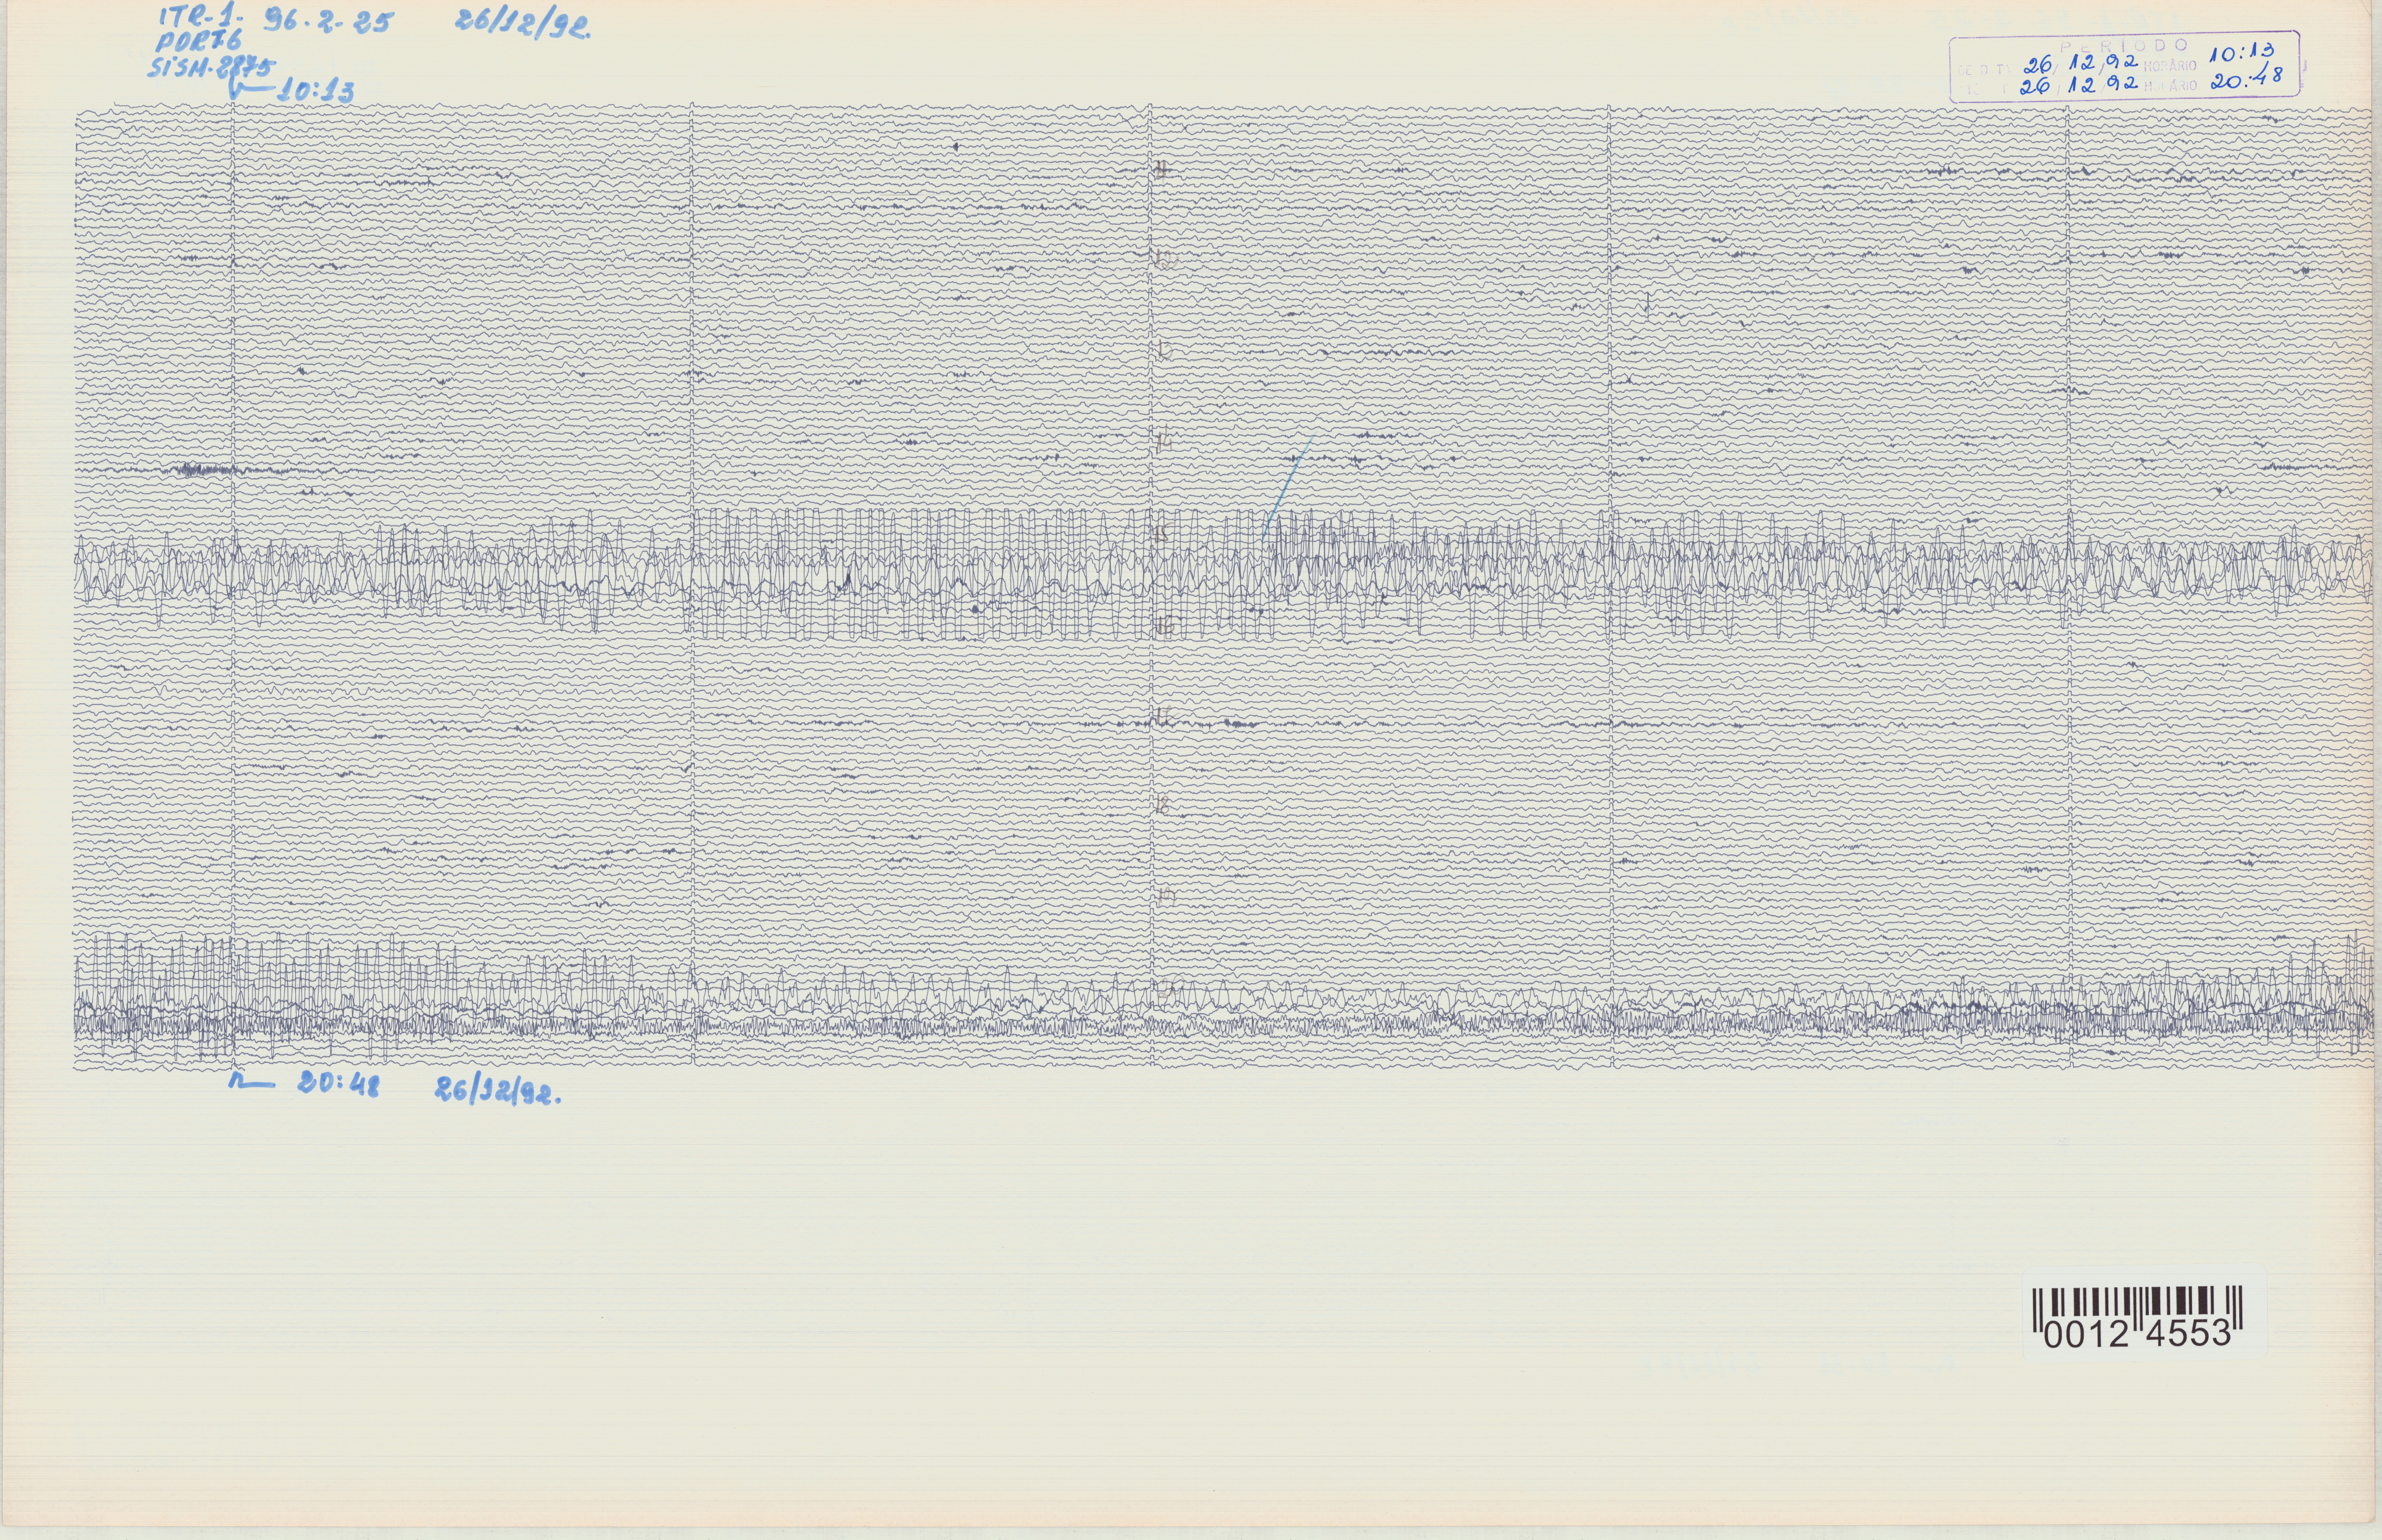
Task: Click the 'PERIODO' stamp heading
Action: tap(2124, 46)
